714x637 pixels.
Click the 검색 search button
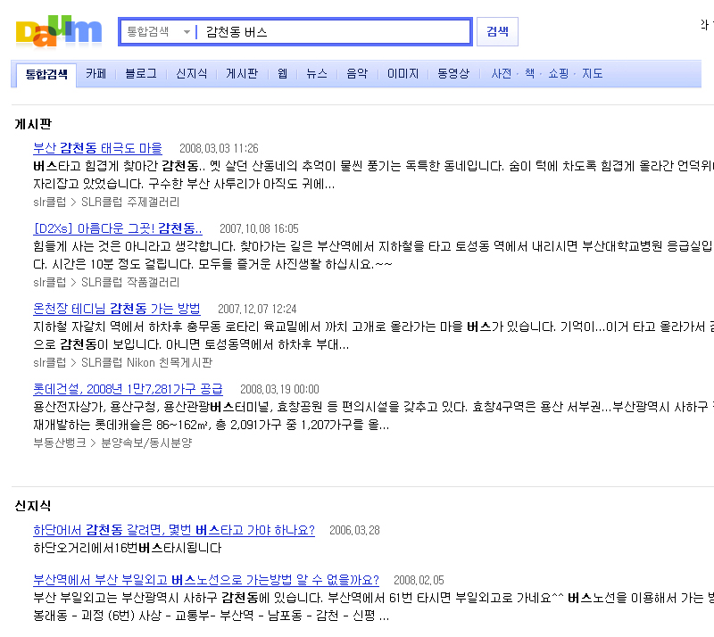click(x=497, y=31)
